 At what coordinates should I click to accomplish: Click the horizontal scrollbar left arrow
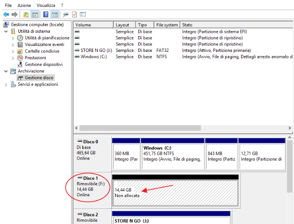click(76, 128)
